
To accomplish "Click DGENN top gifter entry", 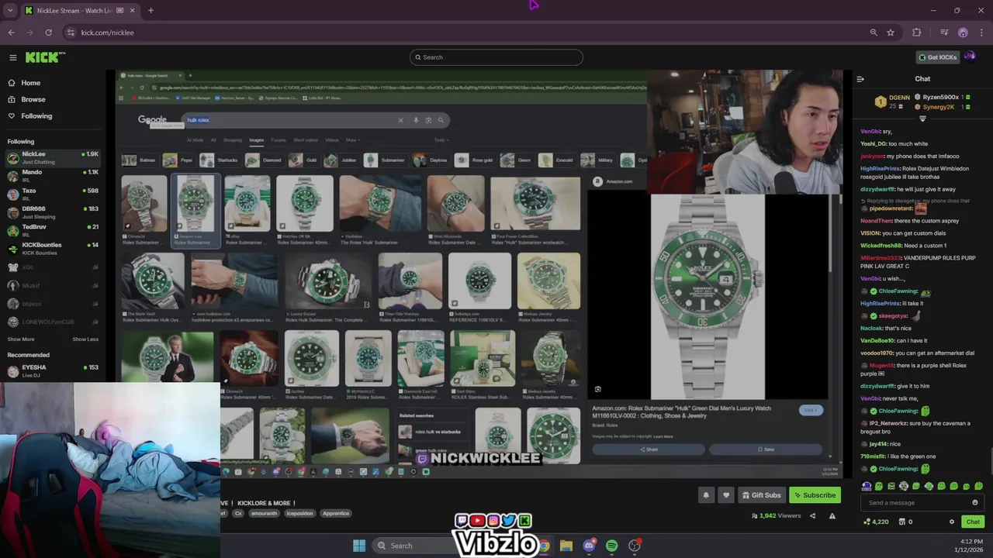I will pos(893,102).
